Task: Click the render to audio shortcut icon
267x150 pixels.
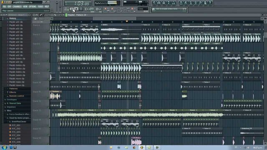Action: (191, 3)
